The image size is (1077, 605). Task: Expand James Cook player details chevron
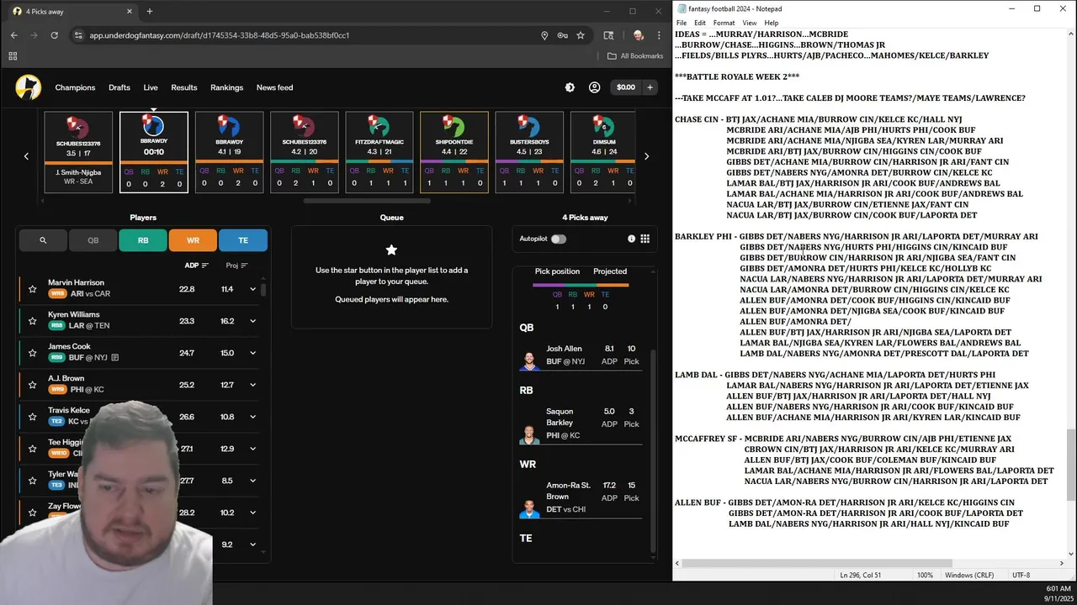pos(252,353)
